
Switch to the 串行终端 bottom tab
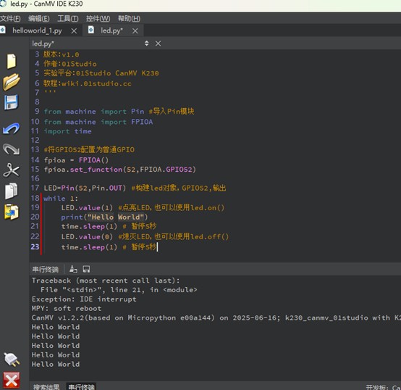(81, 386)
